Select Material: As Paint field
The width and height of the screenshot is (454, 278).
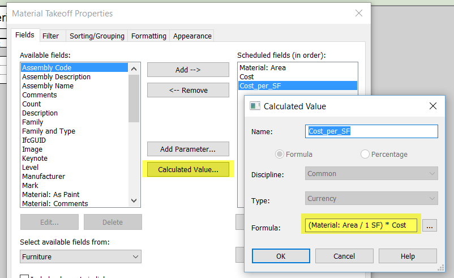(x=75, y=194)
